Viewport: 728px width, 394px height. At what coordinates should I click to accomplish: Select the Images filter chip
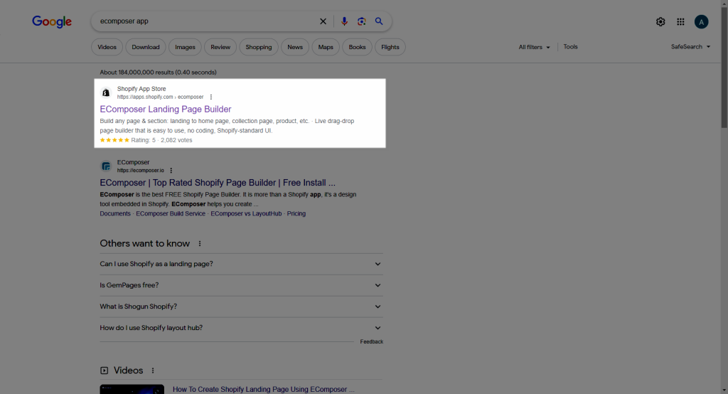tap(185, 47)
